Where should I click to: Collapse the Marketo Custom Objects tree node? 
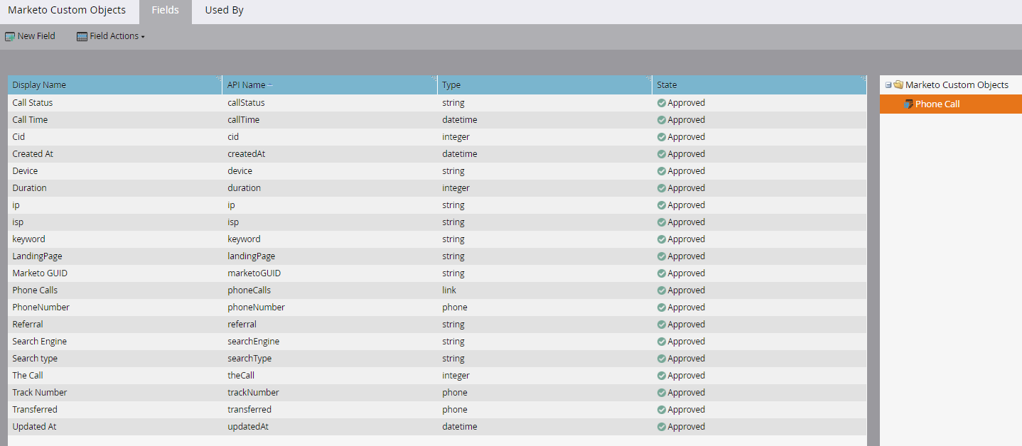point(888,85)
